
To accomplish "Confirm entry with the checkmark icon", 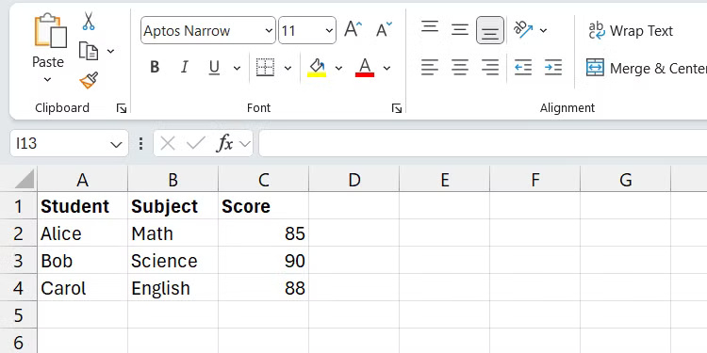I will [196, 144].
